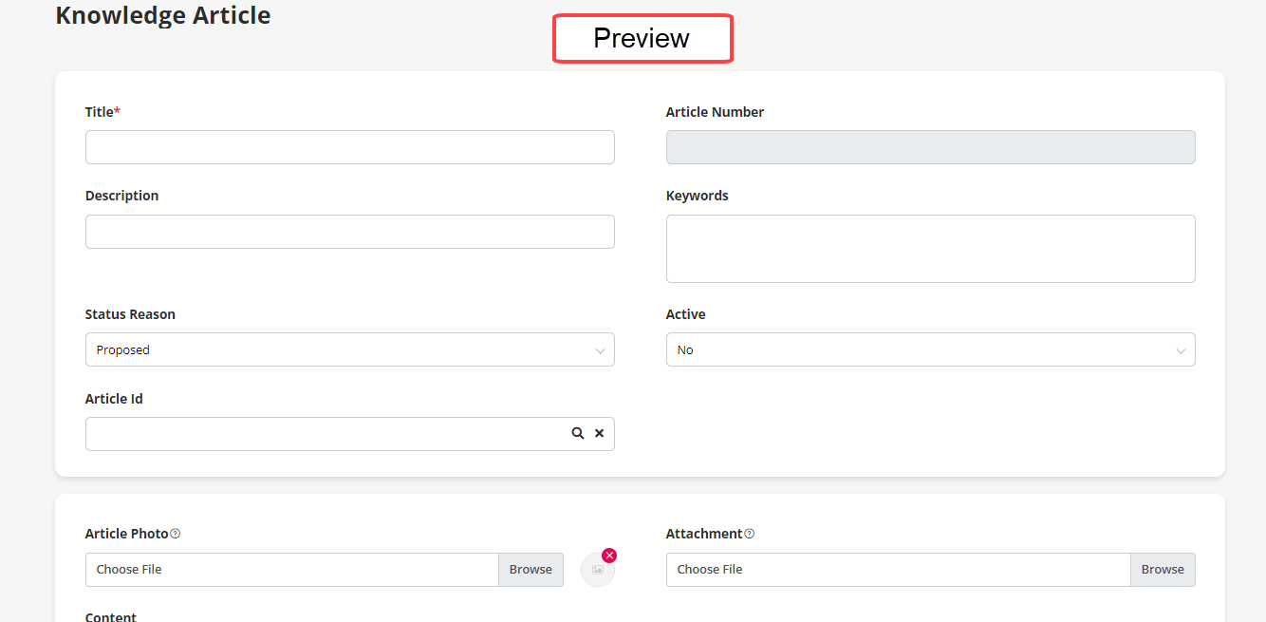This screenshot has height=622, width=1266.
Task: Click inside the Article Id lookup field
Action: coord(323,434)
